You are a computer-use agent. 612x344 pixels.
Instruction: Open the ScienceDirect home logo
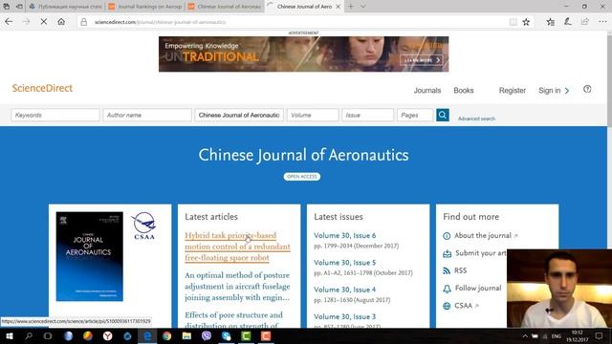point(42,88)
